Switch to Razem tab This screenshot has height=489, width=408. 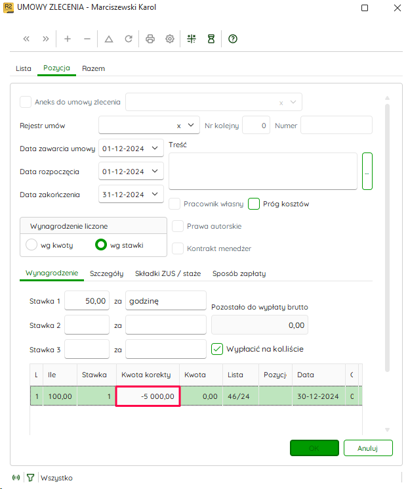[93, 68]
